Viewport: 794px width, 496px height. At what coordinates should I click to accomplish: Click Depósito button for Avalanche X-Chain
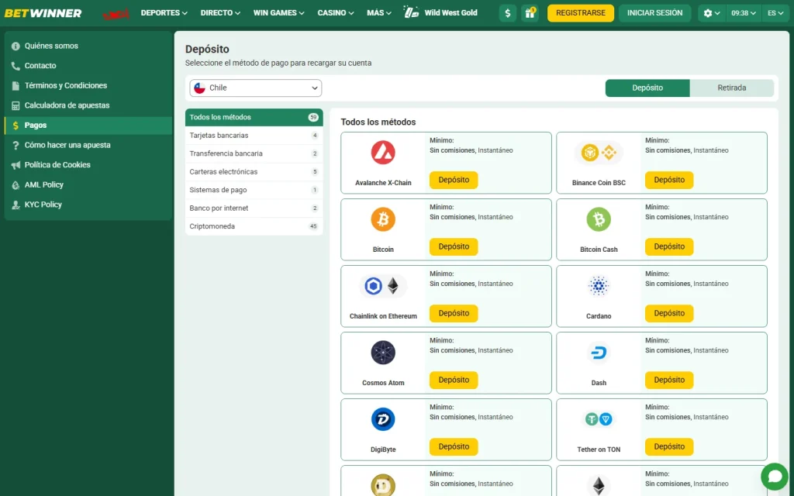[454, 180]
